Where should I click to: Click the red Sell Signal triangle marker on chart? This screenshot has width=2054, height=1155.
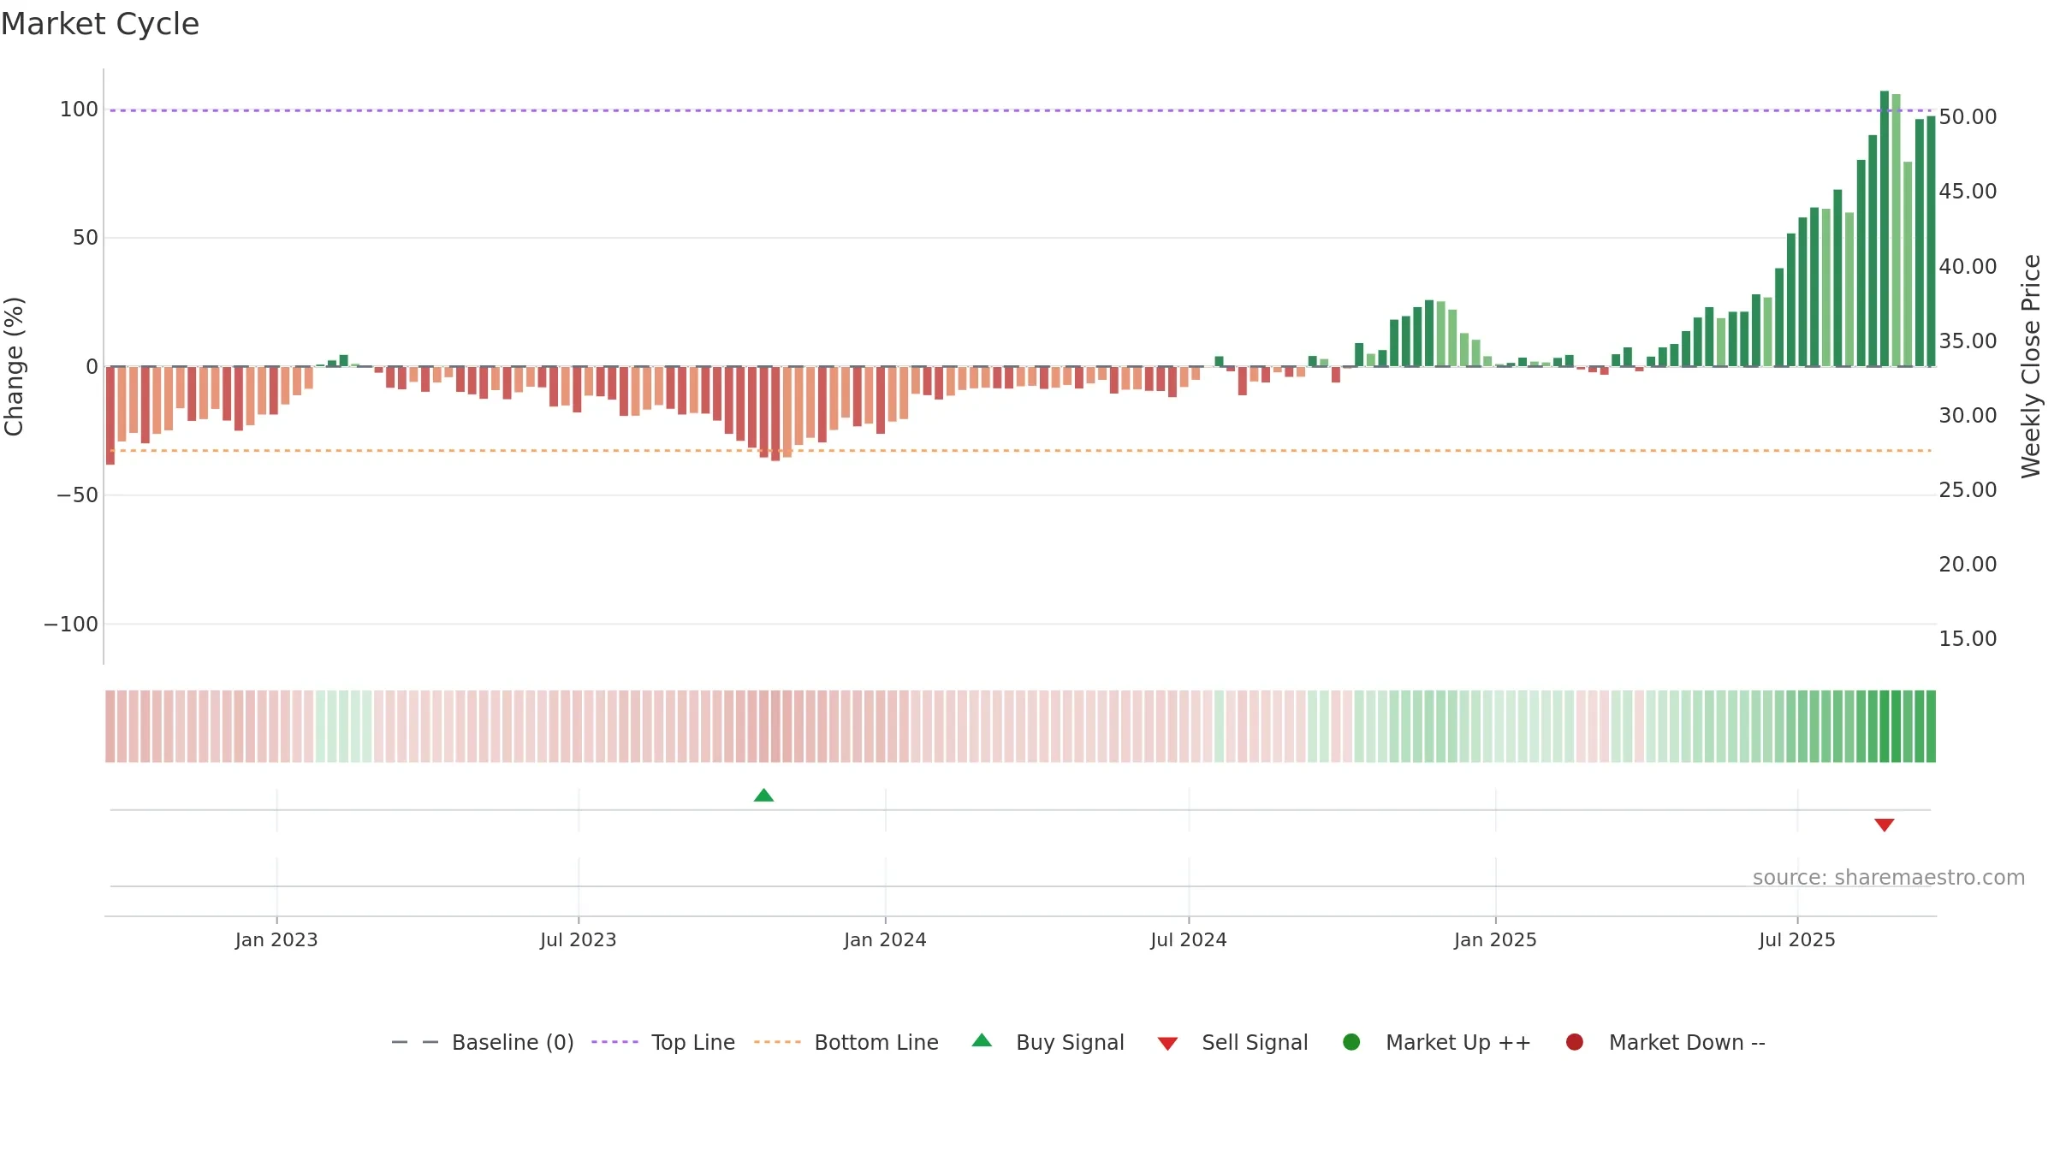[x=1884, y=825]
